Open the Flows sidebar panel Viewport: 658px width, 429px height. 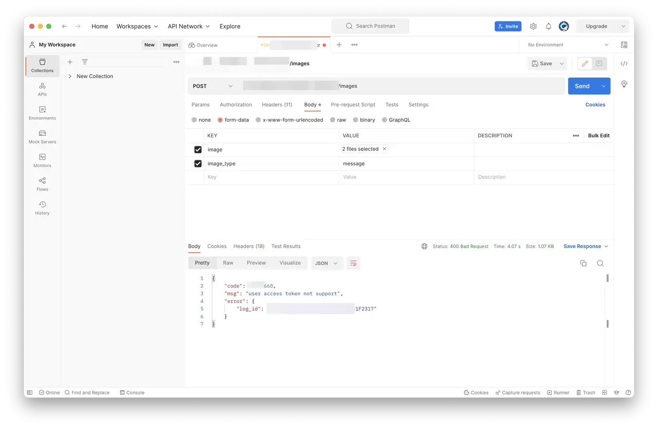42,184
